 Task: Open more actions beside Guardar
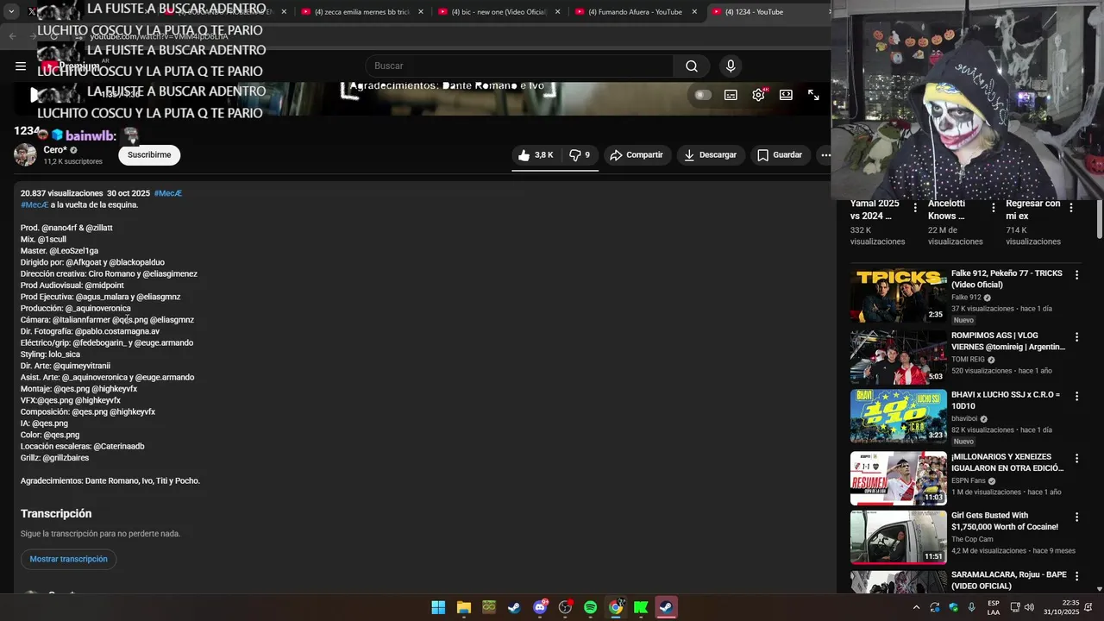(825, 155)
